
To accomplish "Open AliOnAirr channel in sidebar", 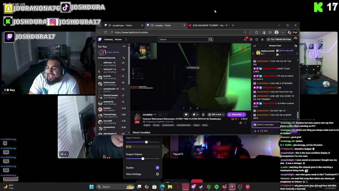I will [x=113, y=64].
